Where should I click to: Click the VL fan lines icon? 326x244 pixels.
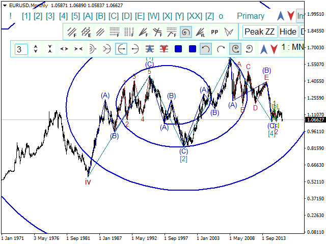(x=200, y=32)
